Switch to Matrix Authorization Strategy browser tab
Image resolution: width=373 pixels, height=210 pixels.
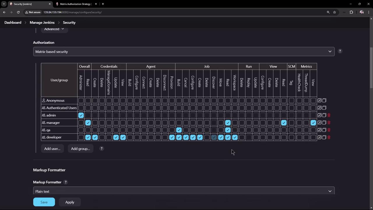(76, 4)
